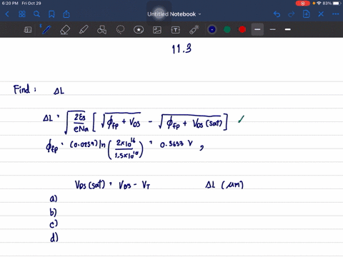The width and height of the screenshot is (343, 257).
Task: Choose the Shapes tool
Action: [x=101, y=30]
